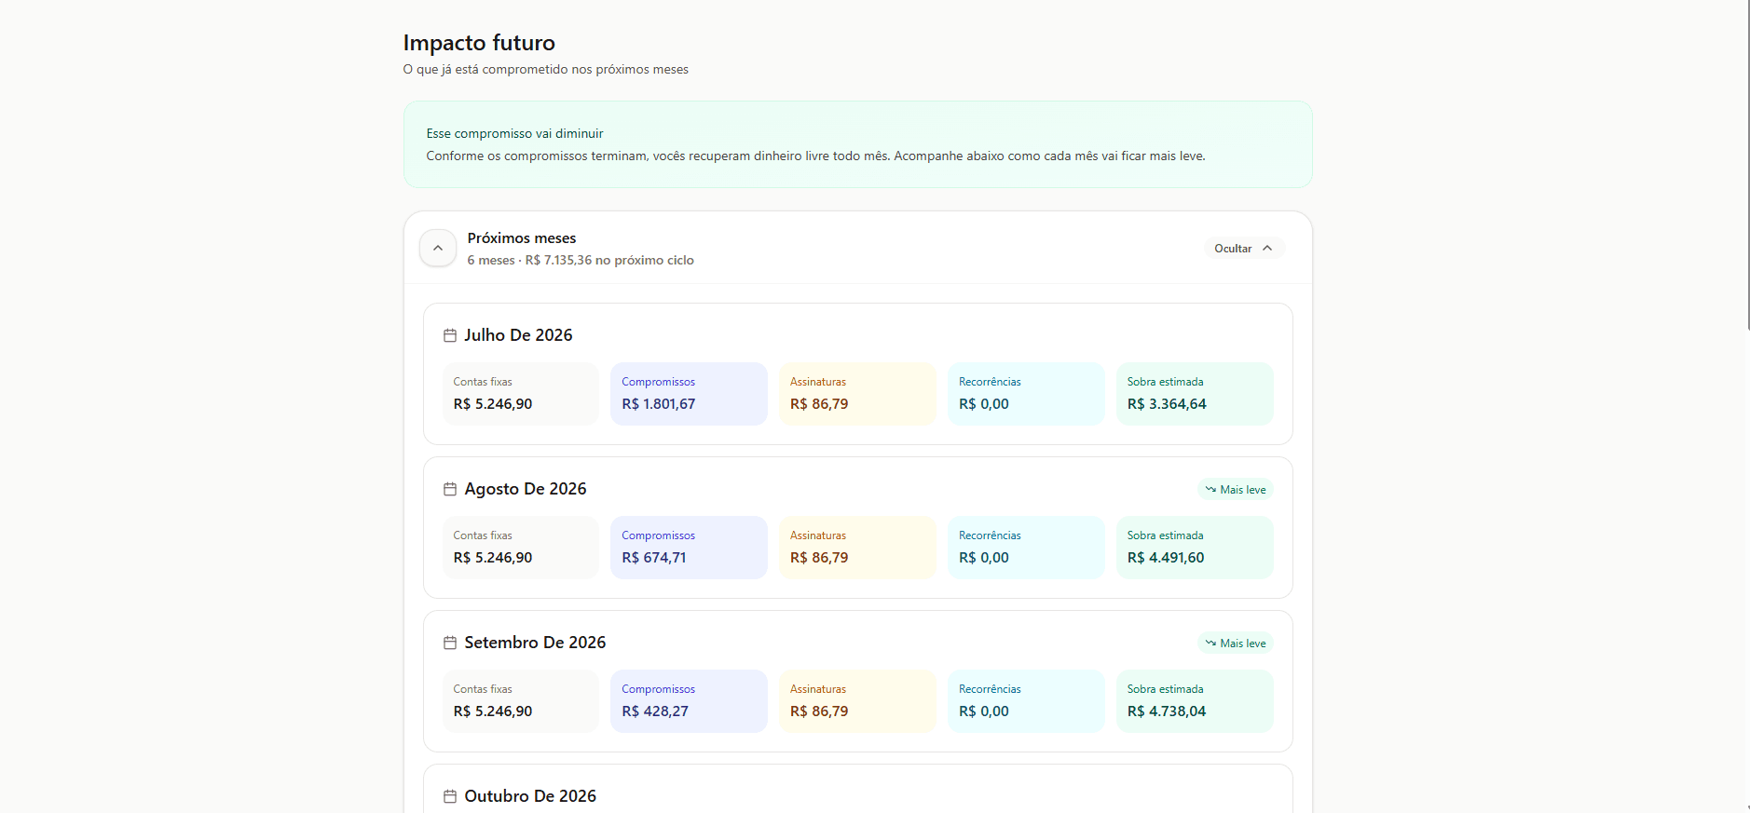Click Julho's Sobra estimada R$ 3.364,64
1750x813 pixels.
pyautogui.click(x=1167, y=404)
